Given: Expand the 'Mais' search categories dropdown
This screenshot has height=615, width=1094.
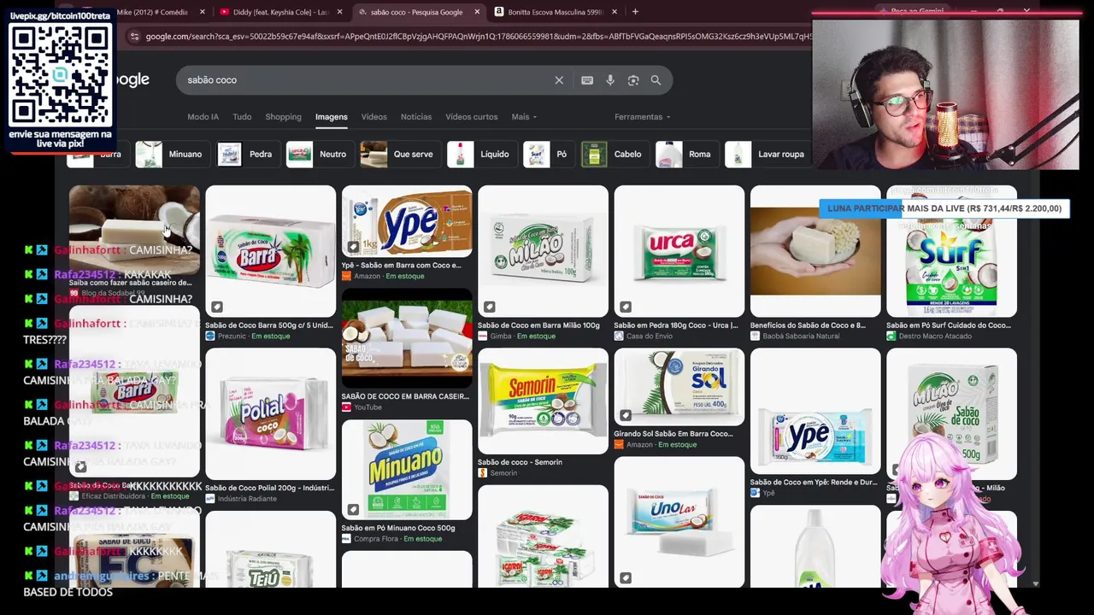Looking at the screenshot, I should tap(524, 117).
